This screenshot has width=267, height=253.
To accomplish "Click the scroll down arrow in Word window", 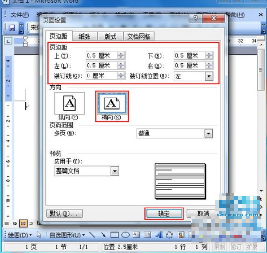I will click(261, 191).
